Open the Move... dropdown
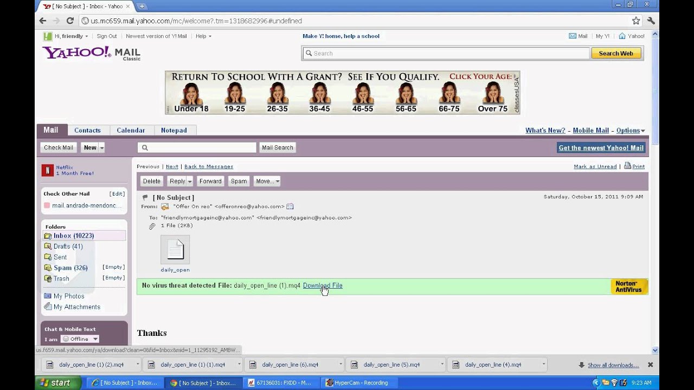The height and width of the screenshot is (390, 694). click(267, 181)
